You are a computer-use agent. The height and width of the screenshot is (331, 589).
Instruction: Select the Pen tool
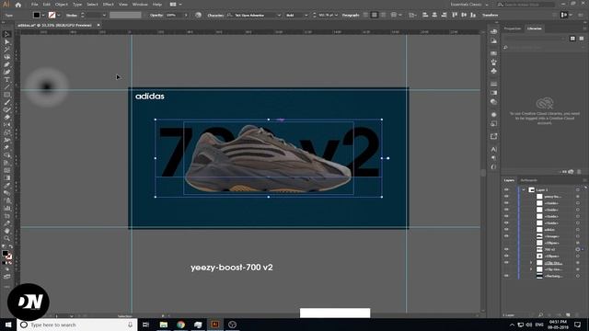coord(6,64)
